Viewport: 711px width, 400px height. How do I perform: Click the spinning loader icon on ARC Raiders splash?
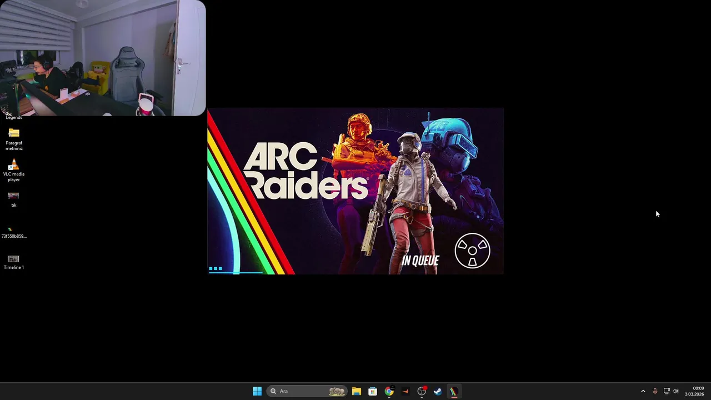(x=472, y=251)
